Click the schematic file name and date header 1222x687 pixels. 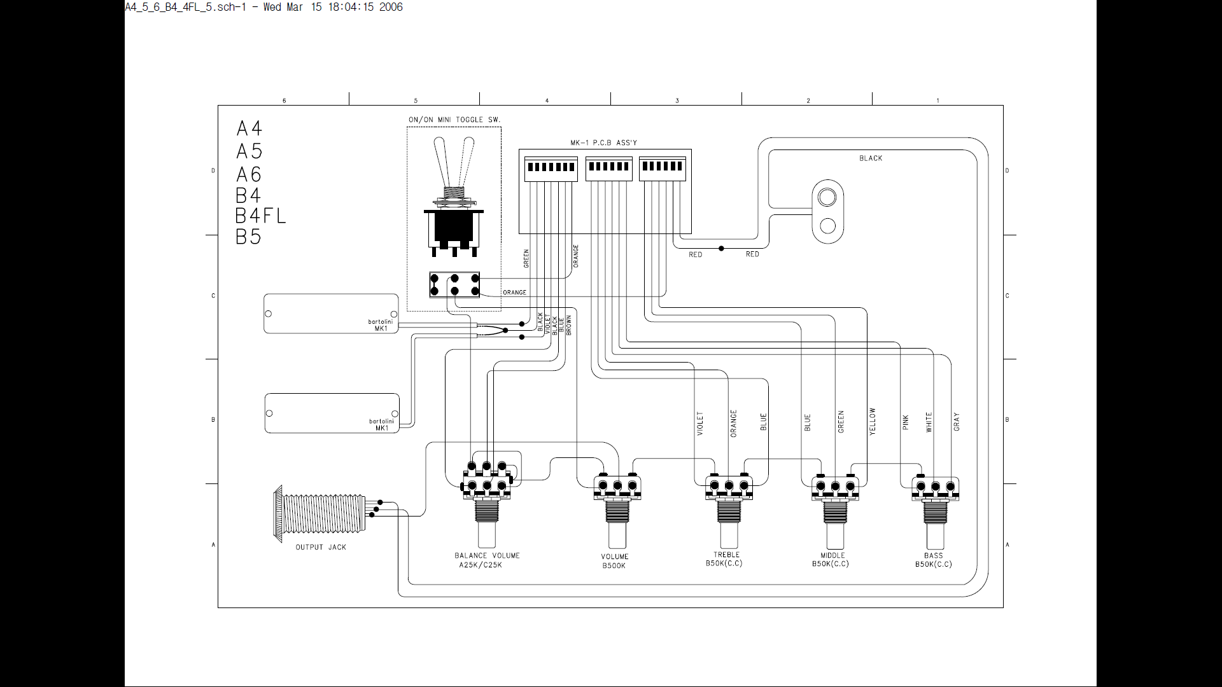(263, 7)
